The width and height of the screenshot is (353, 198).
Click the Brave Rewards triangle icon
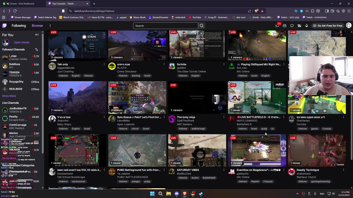pos(262,11)
